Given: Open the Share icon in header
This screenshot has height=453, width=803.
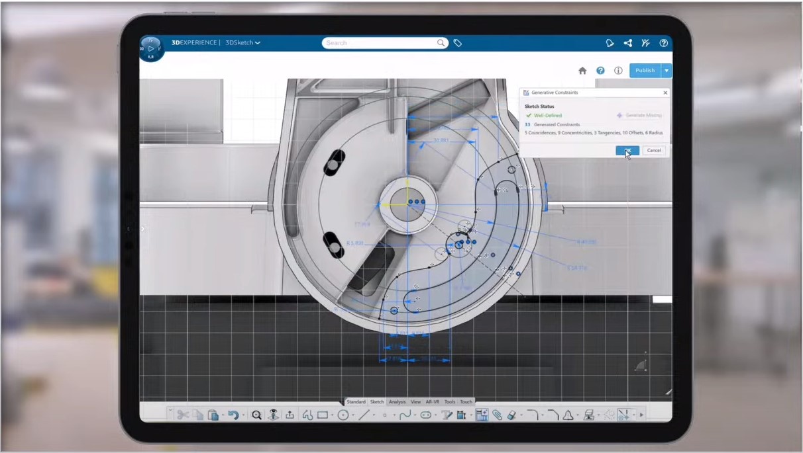Looking at the screenshot, I should (627, 43).
